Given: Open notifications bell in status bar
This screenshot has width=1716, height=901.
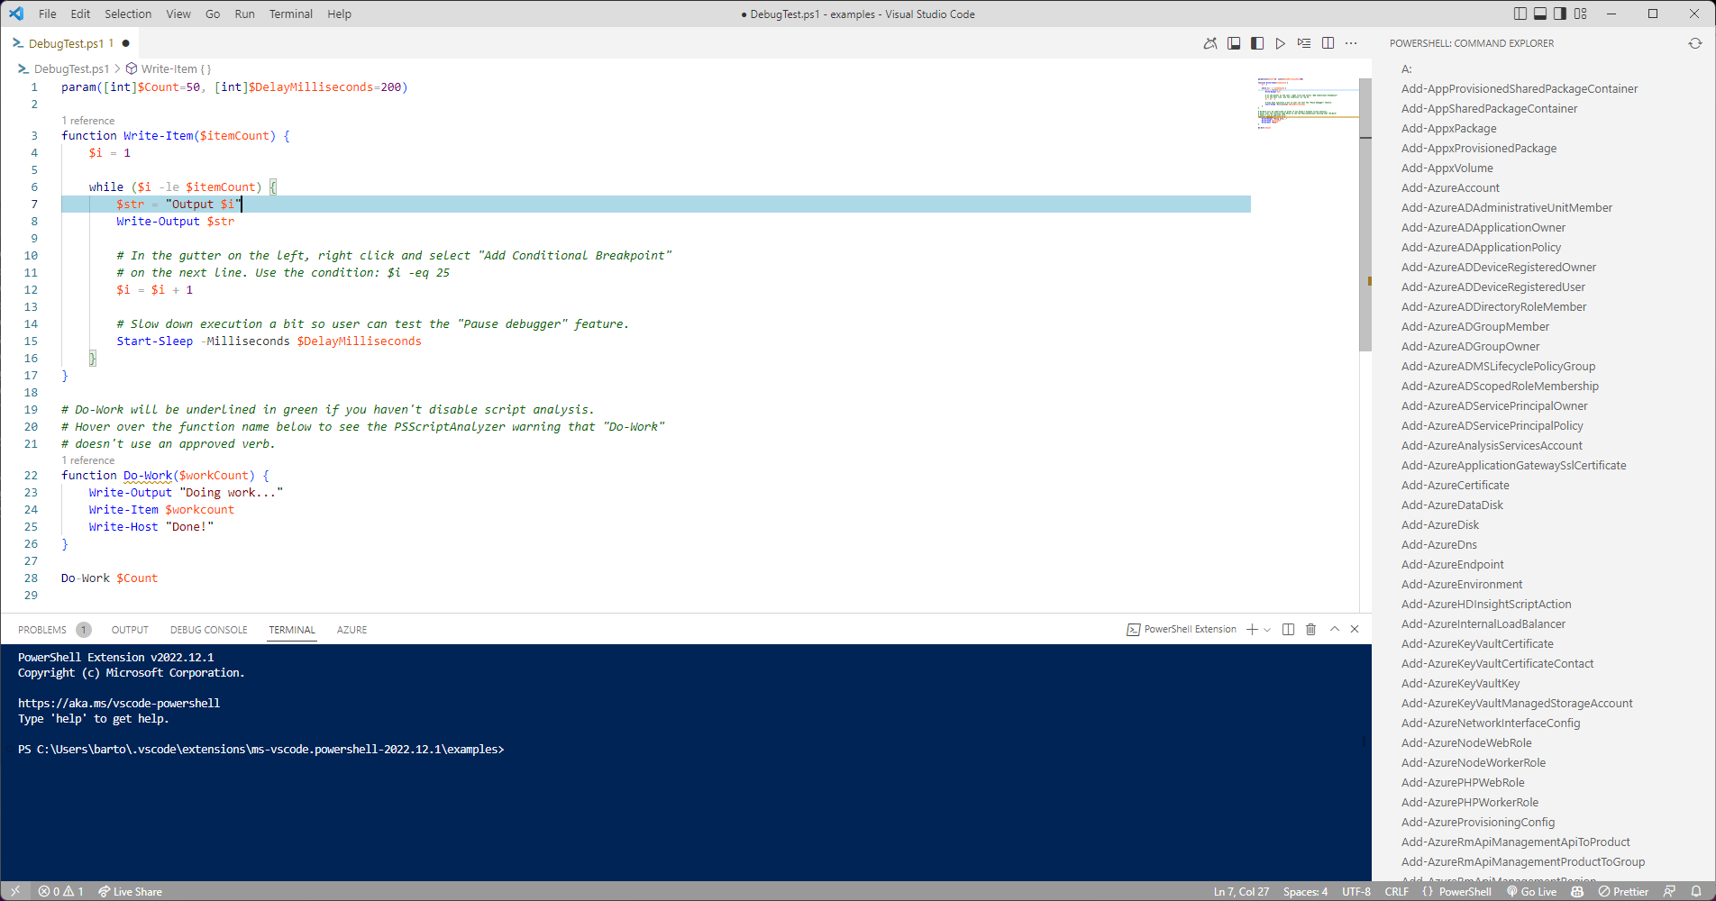Looking at the screenshot, I should point(1695,891).
